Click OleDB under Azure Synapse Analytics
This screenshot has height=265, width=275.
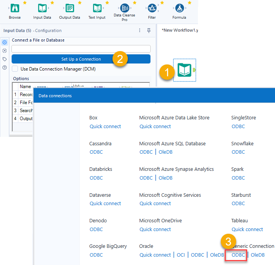coord(166,178)
